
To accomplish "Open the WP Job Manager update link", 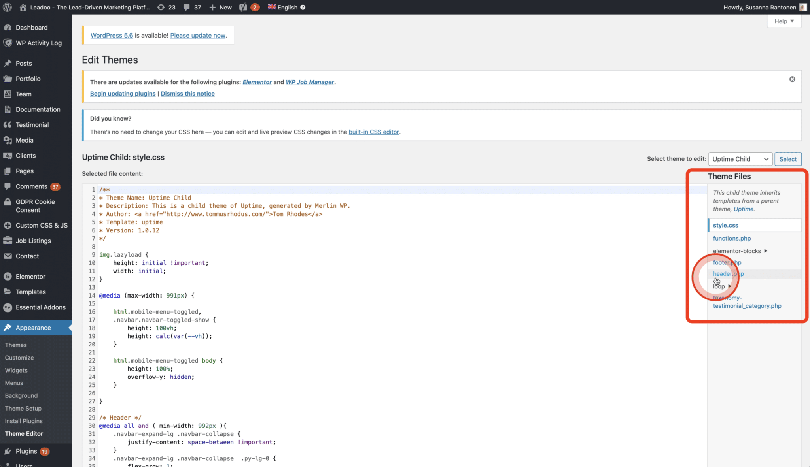I will [x=310, y=82].
